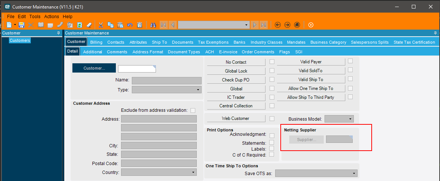Pin the Customer tree panel
The height and width of the screenshot is (181, 440).
coord(58,33)
